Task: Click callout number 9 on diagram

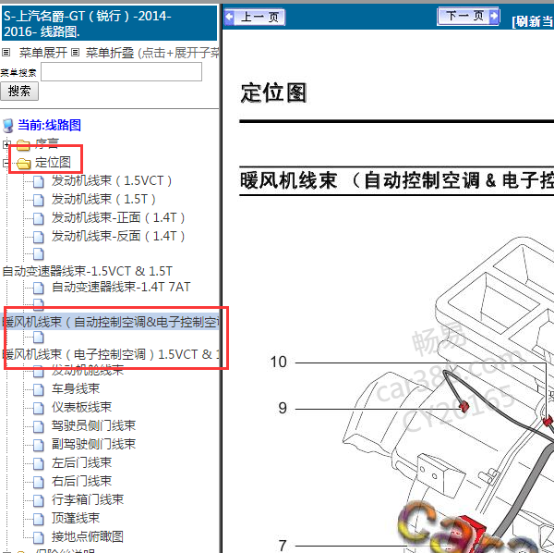Action: click(283, 409)
